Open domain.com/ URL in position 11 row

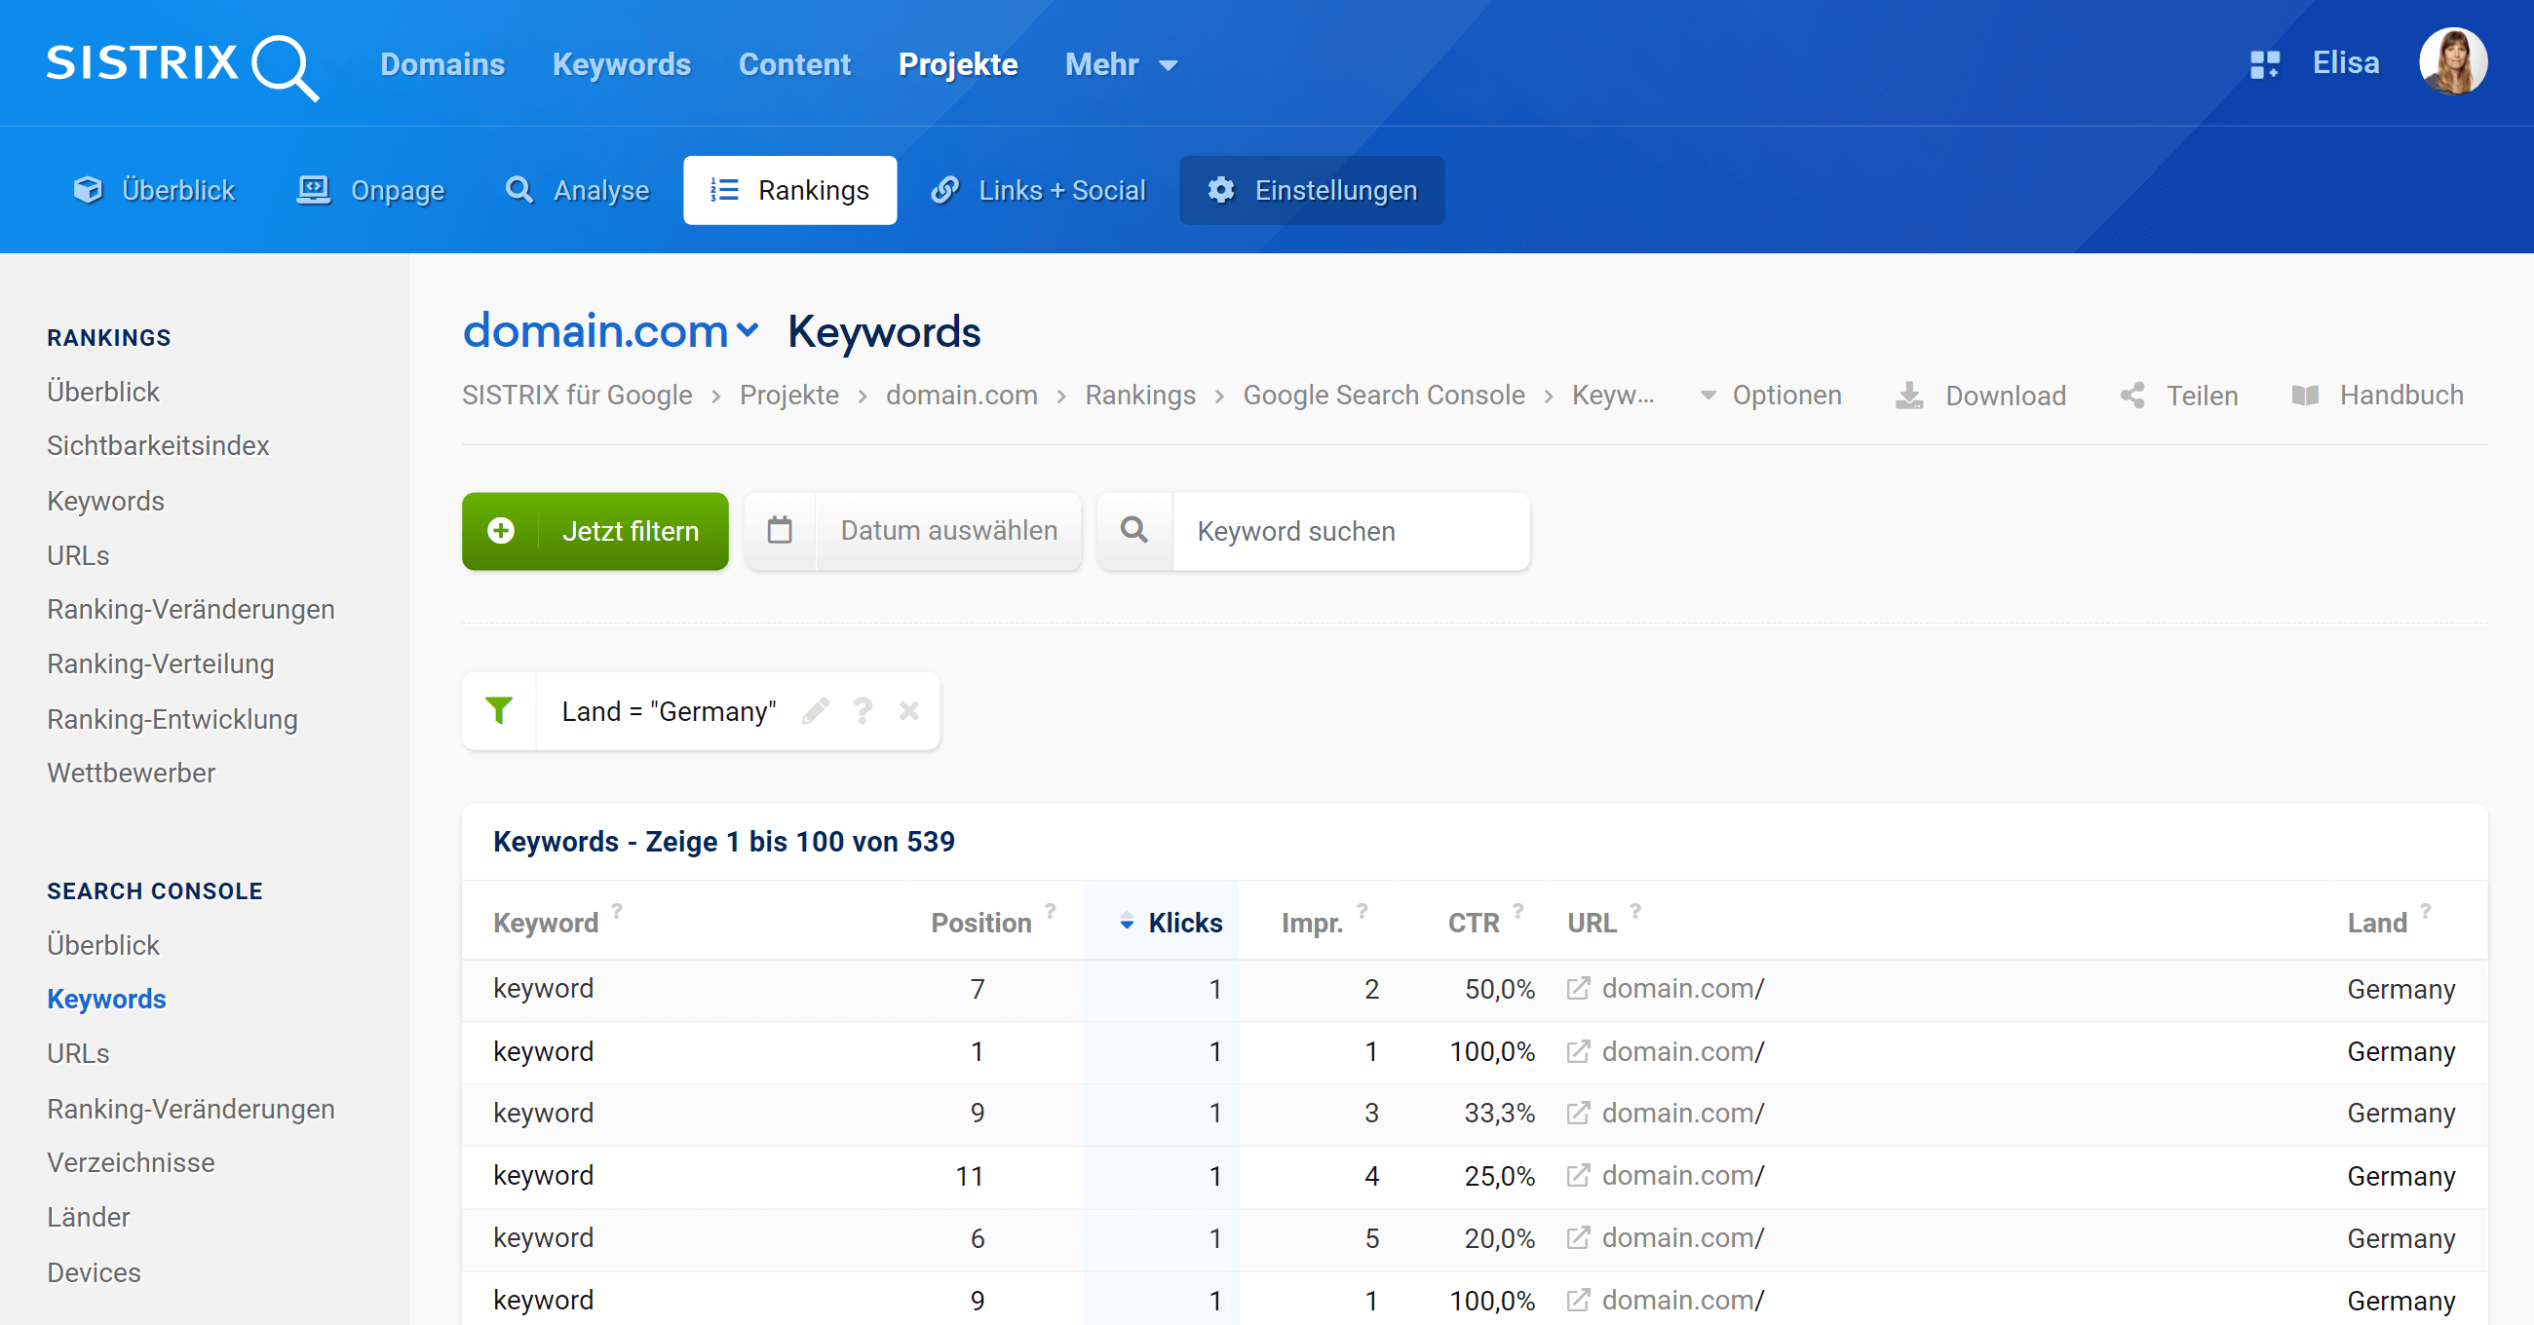click(1683, 1176)
